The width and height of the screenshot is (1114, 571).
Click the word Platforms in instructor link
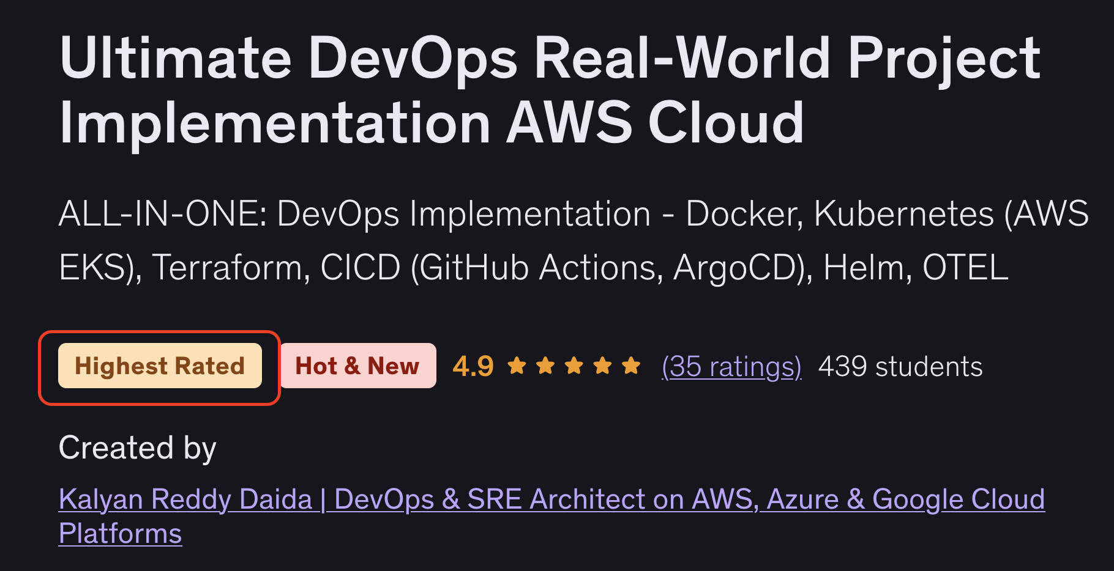pyautogui.click(x=121, y=534)
